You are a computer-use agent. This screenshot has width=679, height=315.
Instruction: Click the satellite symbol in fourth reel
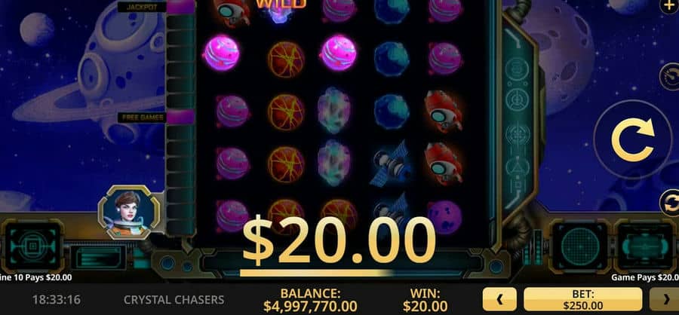click(391, 164)
